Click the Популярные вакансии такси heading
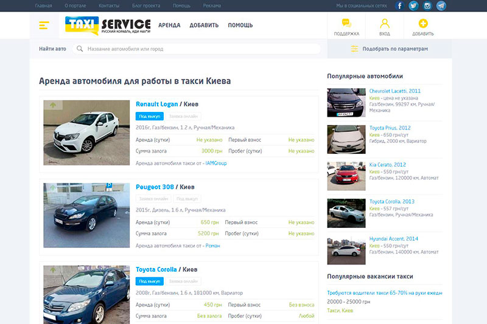The width and height of the screenshot is (487, 324). point(370,277)
